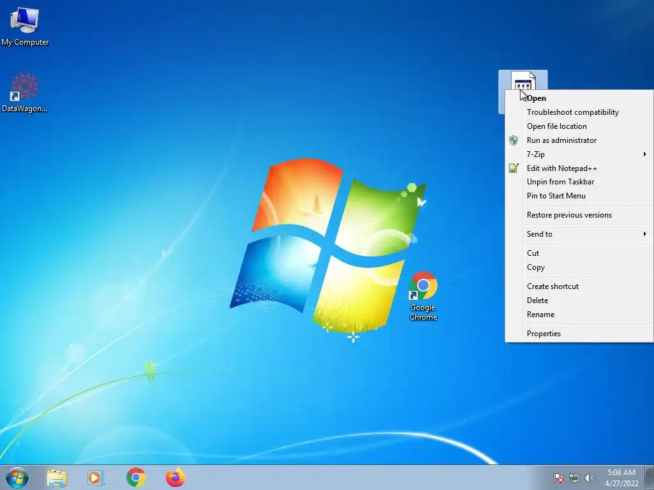Viewport: 654px width, 490px height.
Task: Choose Pin to Start Menu
Action: (x=579, y=196)
